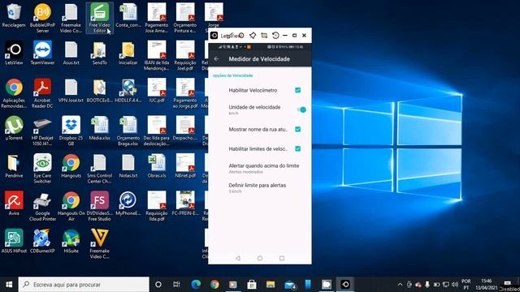The image size is (520, 292).
Task: Switch POR PT input language indicator
Action: pos(466,285)
